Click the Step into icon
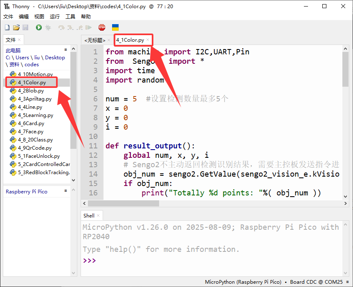 (x=70, y=27)
